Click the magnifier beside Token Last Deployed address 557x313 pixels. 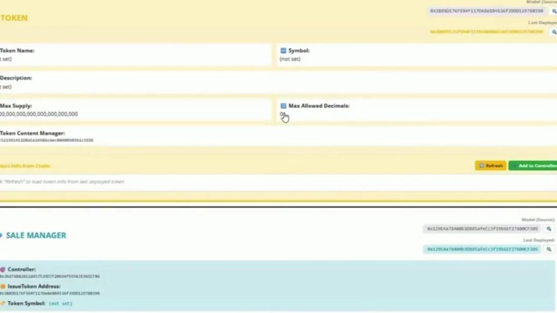coord(554,32)
